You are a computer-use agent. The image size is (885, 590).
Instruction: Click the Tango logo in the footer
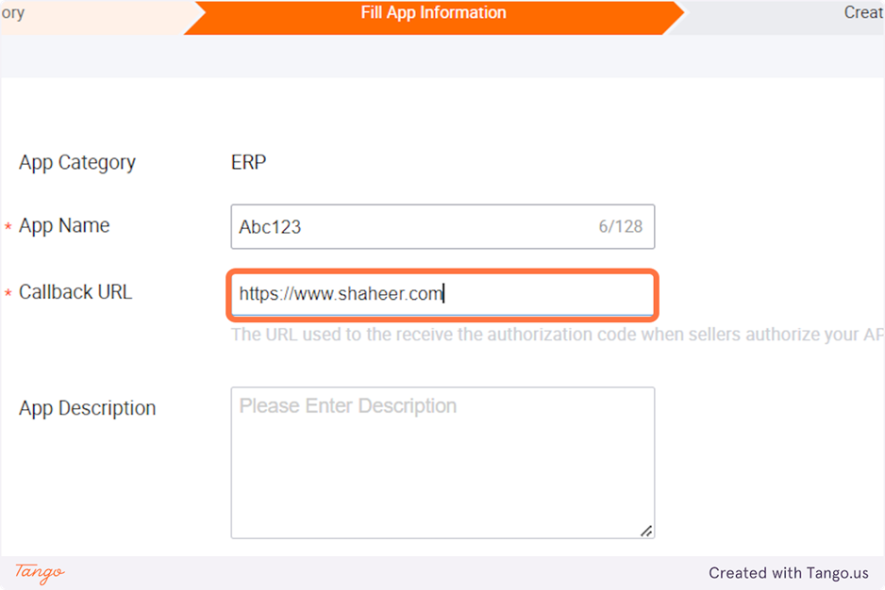click(40, 572)
